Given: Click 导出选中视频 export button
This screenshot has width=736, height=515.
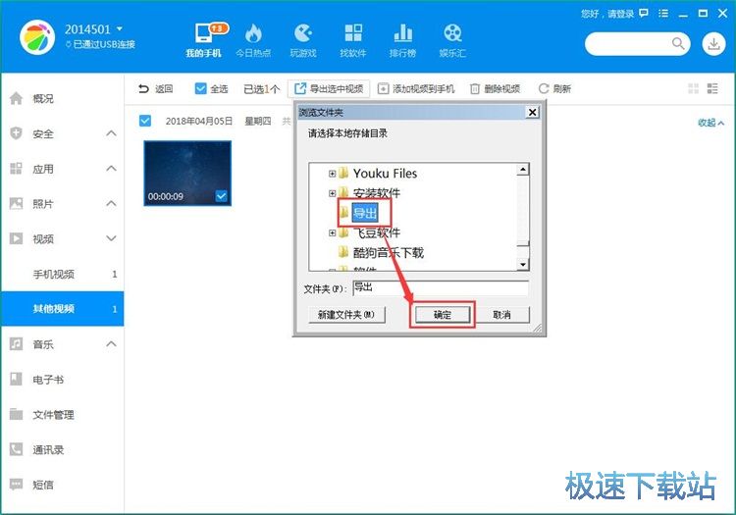Looking at the screenshot, I should coord(329,88).
